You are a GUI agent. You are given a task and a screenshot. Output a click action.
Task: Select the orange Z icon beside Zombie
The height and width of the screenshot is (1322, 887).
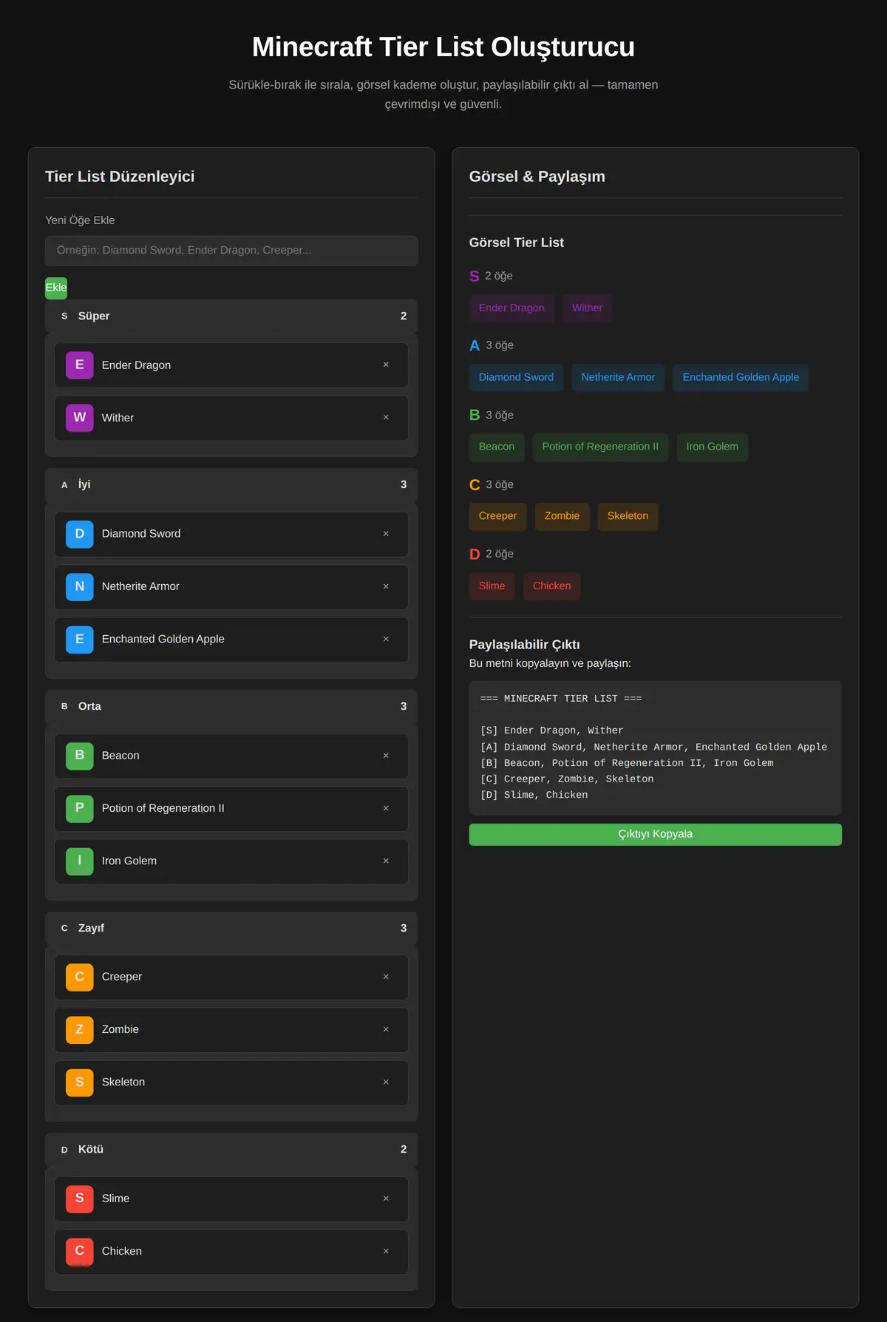coord(80,1029)
